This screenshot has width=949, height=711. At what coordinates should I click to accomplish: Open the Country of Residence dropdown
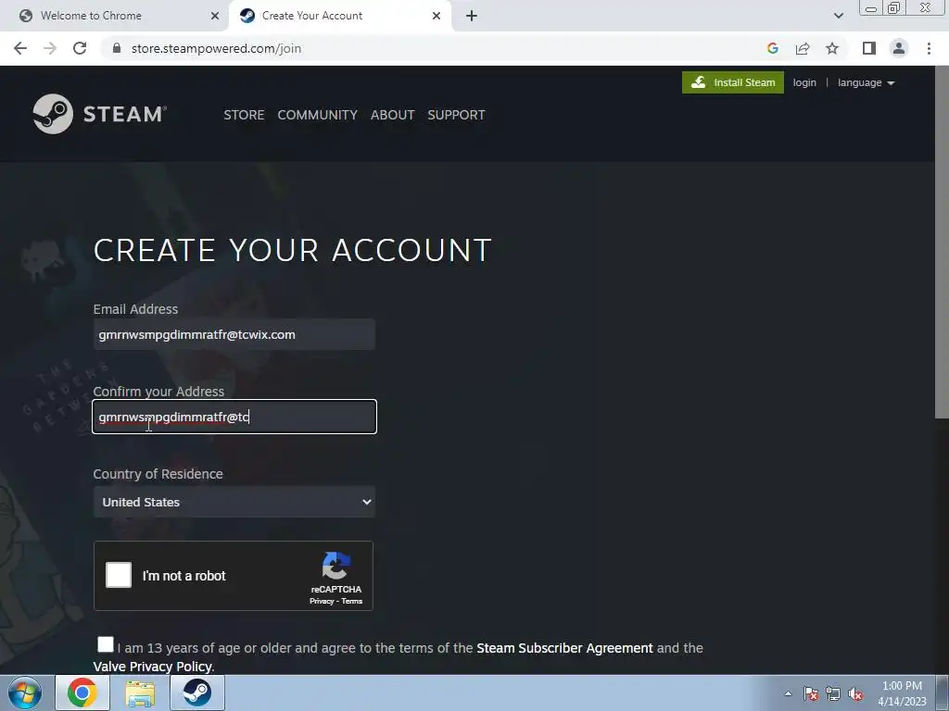click(234, 502)
